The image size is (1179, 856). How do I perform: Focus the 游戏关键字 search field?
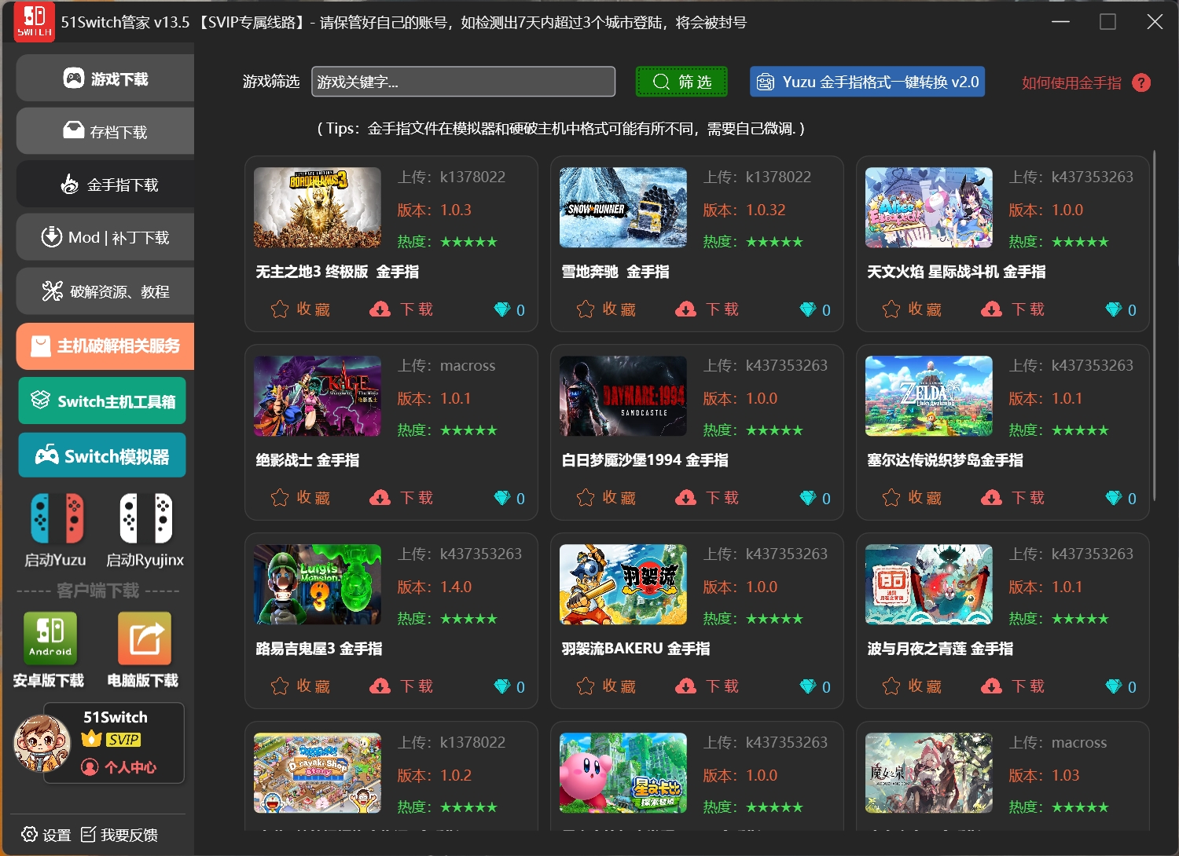point(463,82)
